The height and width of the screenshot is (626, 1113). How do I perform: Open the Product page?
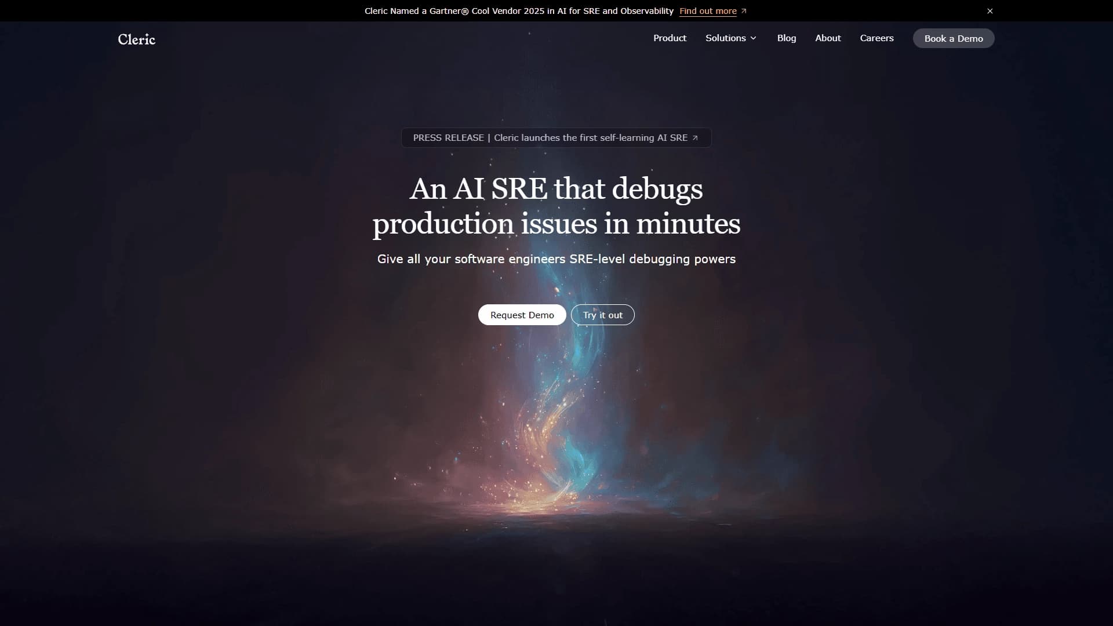[670, 38]
